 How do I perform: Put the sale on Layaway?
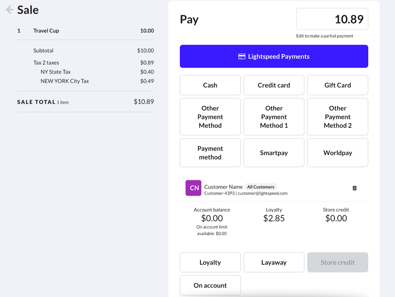274,262
